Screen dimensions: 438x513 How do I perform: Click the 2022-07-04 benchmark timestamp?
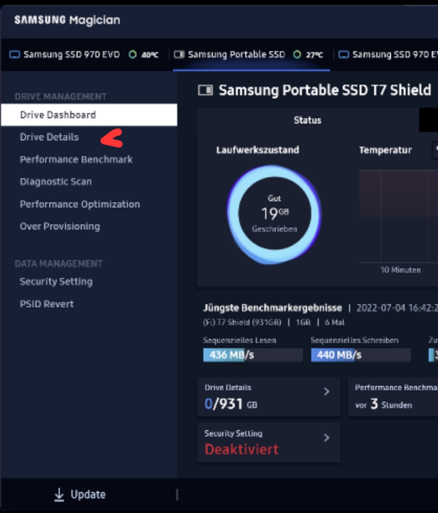[397, 308]
